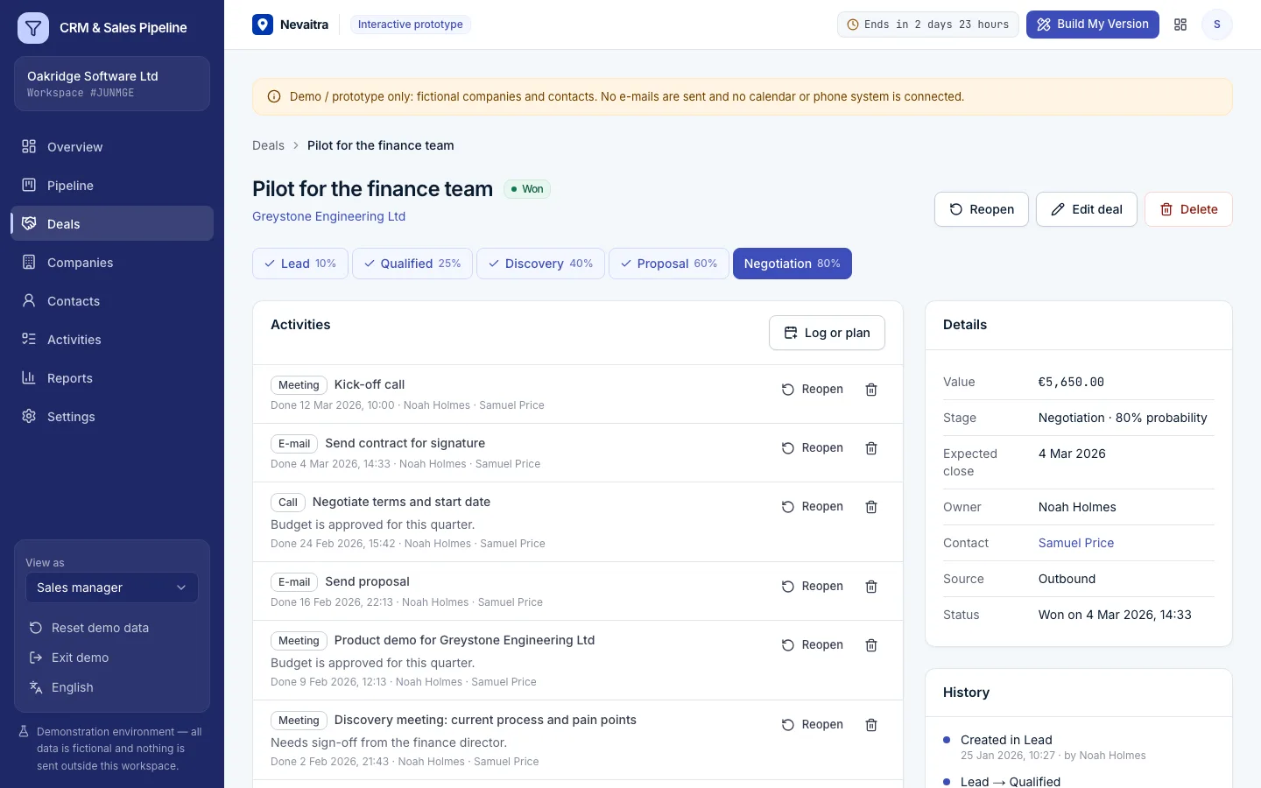Navigate to Contacts

click(x=112, y=301)
